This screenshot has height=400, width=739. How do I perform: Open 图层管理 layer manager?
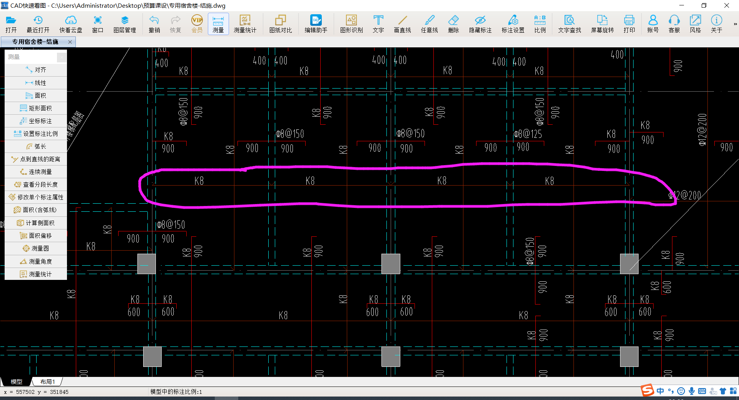pyautogui.click(x=125, y=24)
